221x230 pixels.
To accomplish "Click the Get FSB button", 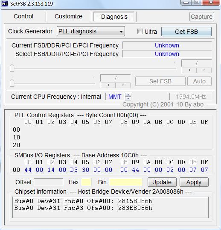I will point(186,32).
